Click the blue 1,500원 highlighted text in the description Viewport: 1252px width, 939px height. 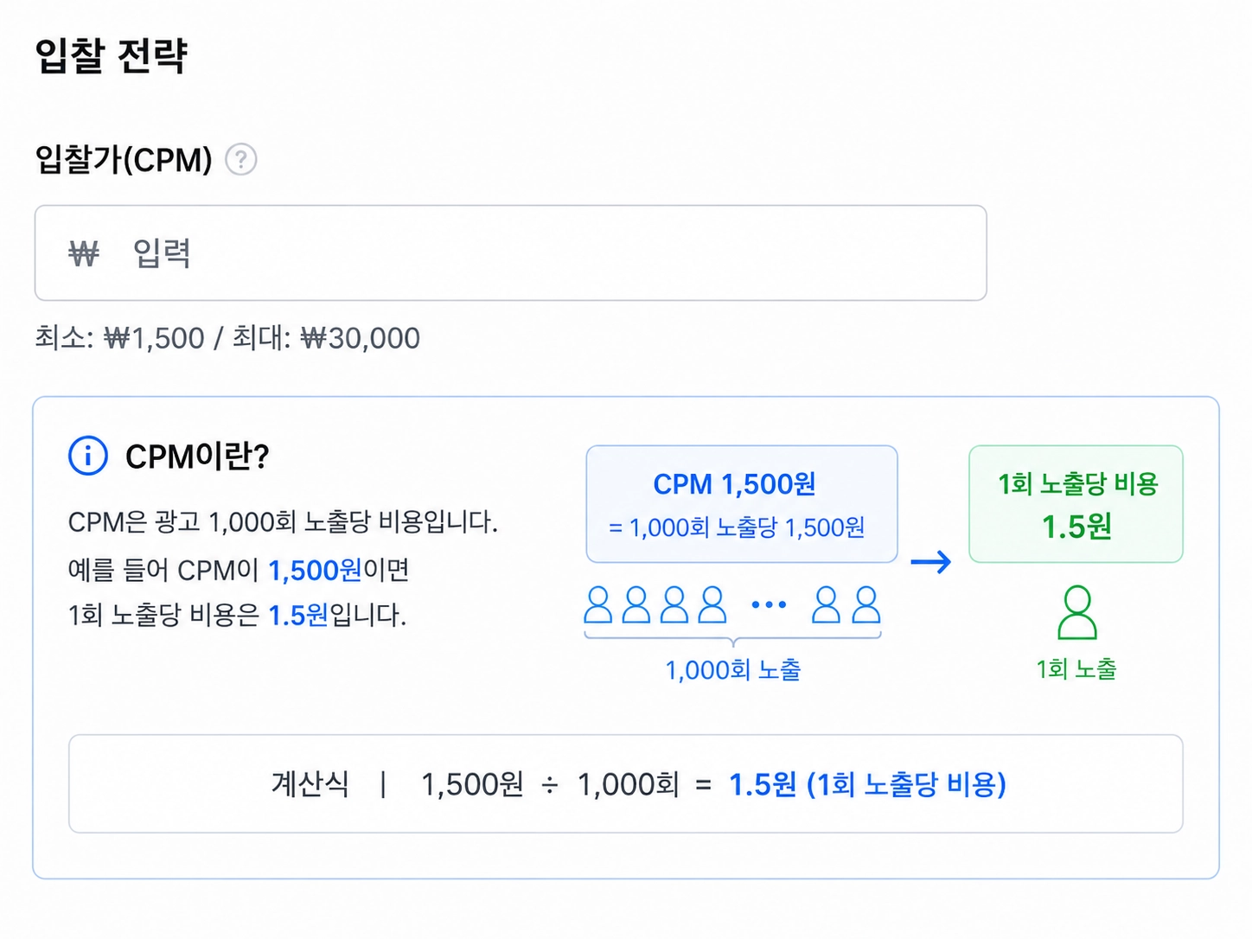[x=315, y=571]
